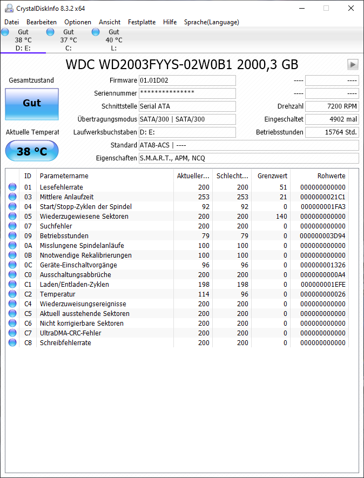
Task: Click the Schnittstelle Serial ATA field
Action: 187,106
